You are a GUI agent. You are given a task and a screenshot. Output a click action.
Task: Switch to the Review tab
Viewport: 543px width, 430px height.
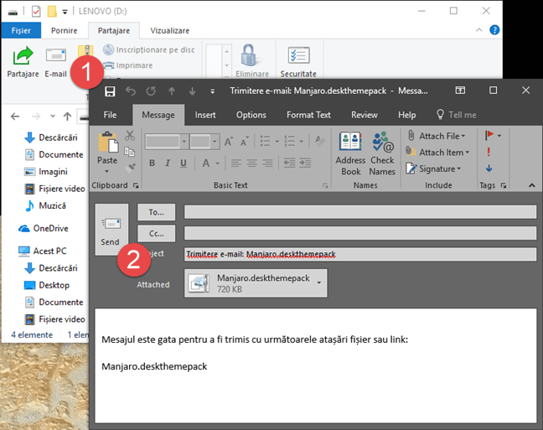click(x=365, y=115)
